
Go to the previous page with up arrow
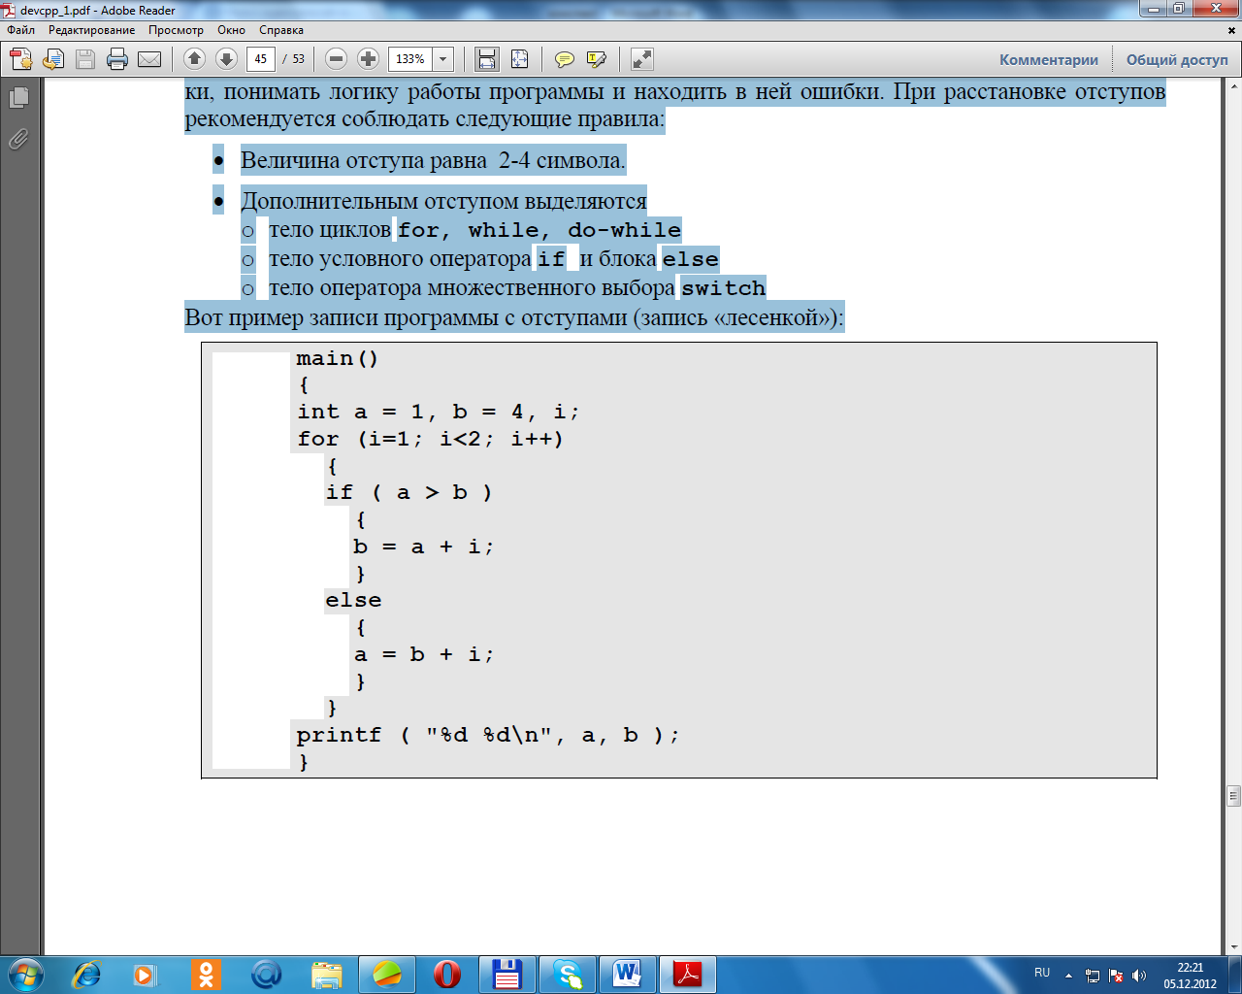(x=194, y=59)
